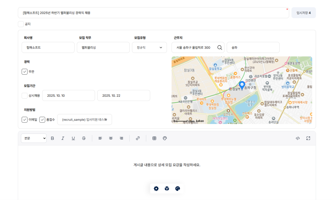
Task: Click the address search magnifier icon
Action: pyautogui.click(x=219, y=47)
